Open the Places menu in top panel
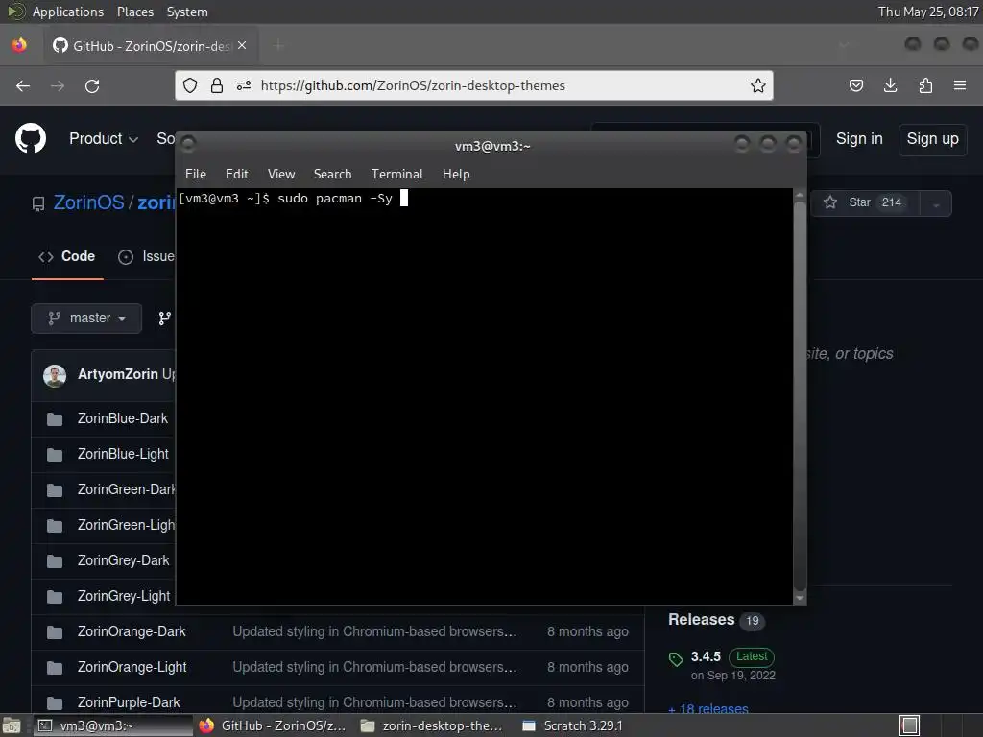 (x=134, y=12)
